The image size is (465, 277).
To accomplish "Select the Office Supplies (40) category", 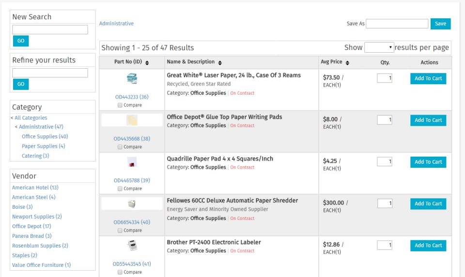I will pyautogui.click(x=45, y=137).
